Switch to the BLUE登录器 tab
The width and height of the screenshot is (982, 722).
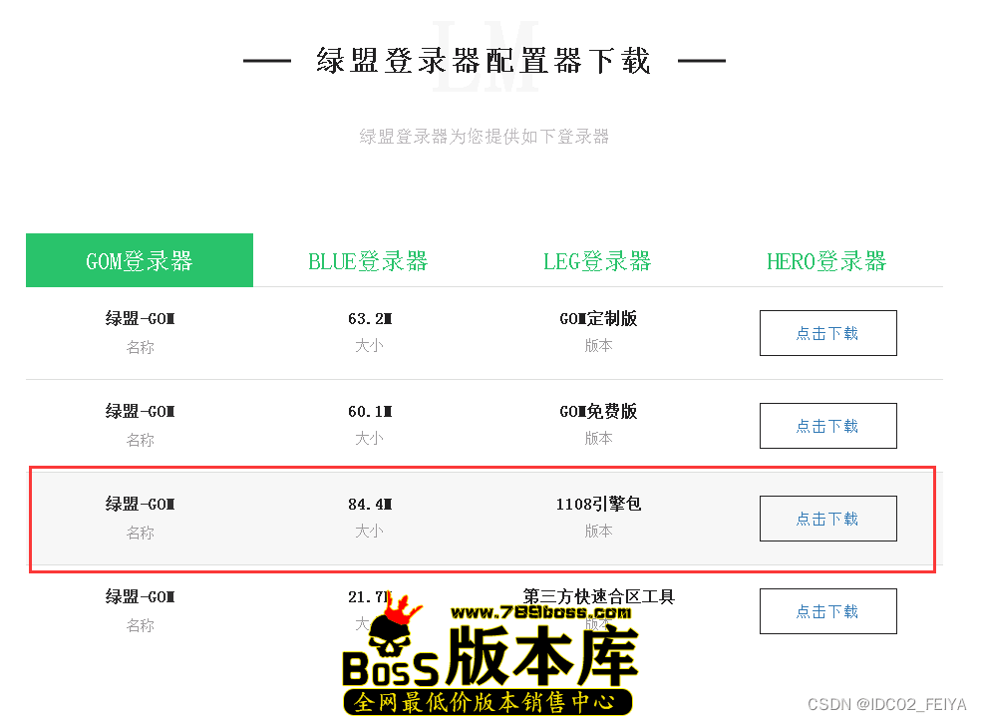(x=368, y=261)
